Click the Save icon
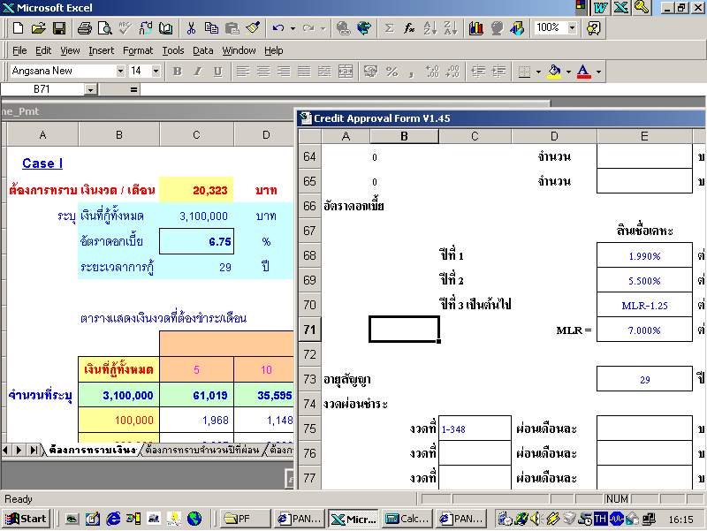707x531 pixels. point(59,28)
